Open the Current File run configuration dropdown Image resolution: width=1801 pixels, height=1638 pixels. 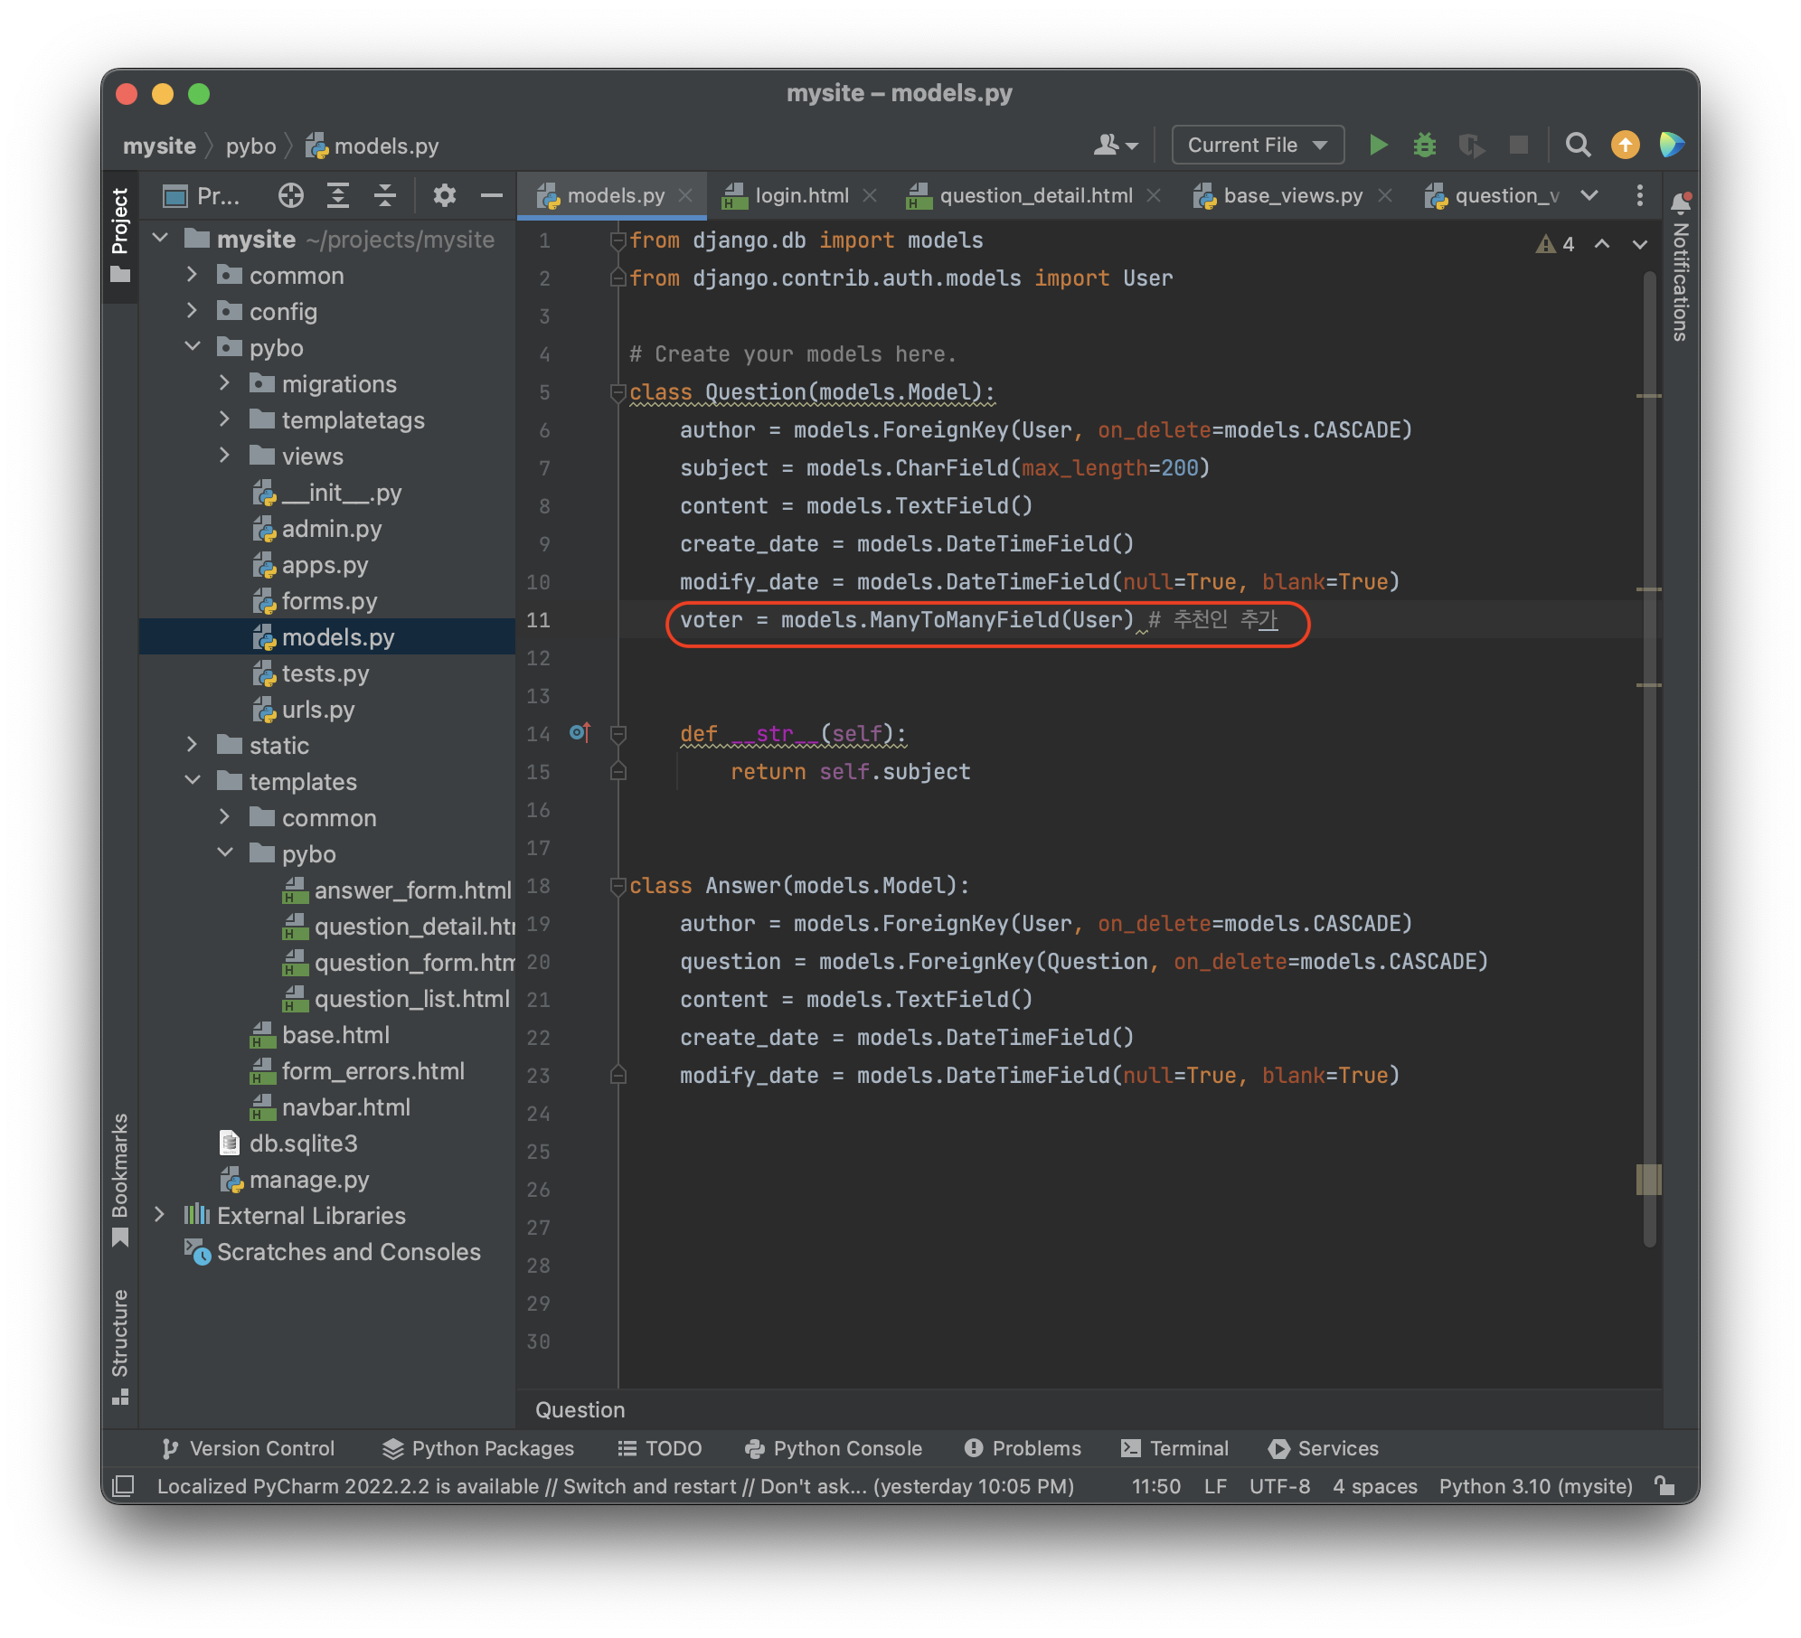click(1257, 145)
